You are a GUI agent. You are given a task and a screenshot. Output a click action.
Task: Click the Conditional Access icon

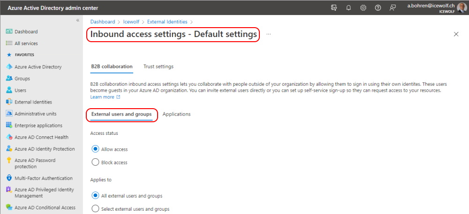(x=9, y=207)
